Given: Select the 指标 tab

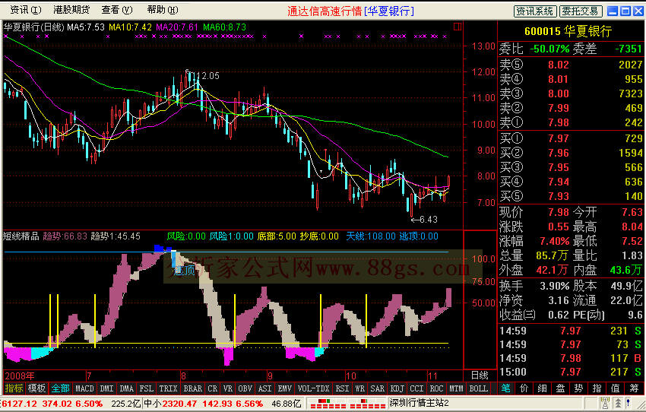Looking at the screenshot, I should click(14, 388).
